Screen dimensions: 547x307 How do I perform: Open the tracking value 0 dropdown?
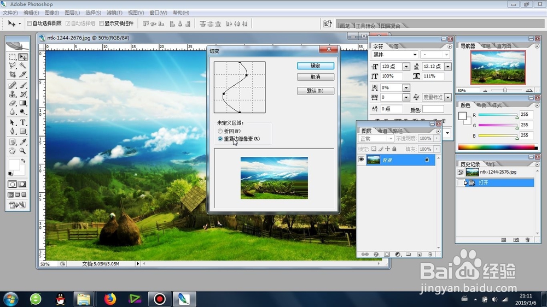pos(406,97)
